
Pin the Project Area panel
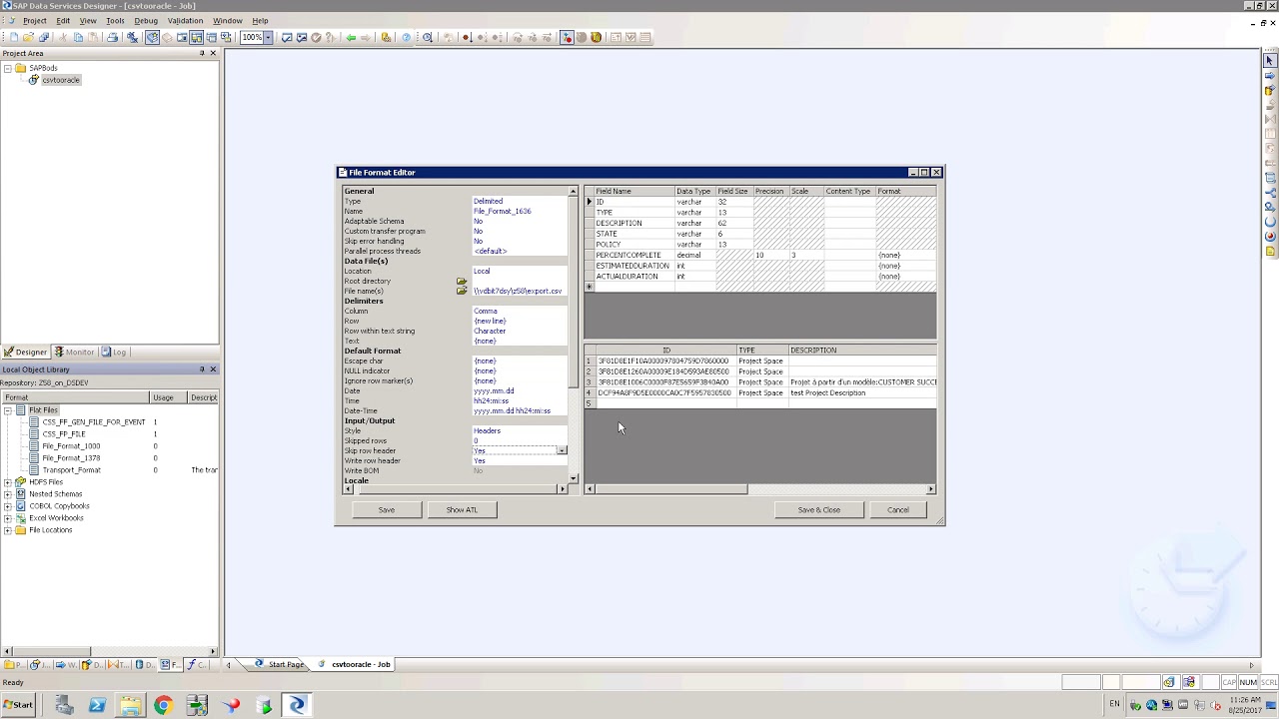(x=201, y=53)
